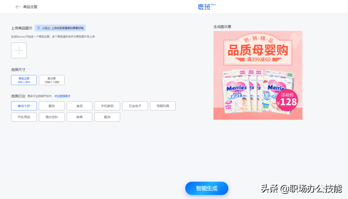
Task: Select the 美妆个护 industry category
Action: click(x=24, y=106)
